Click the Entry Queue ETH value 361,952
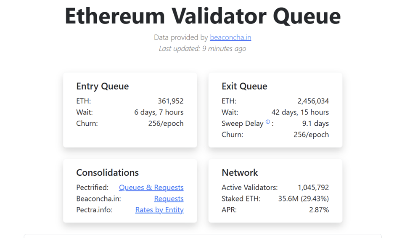The height and width of the screenshot is (238, 410). click(x=171, y=101)
